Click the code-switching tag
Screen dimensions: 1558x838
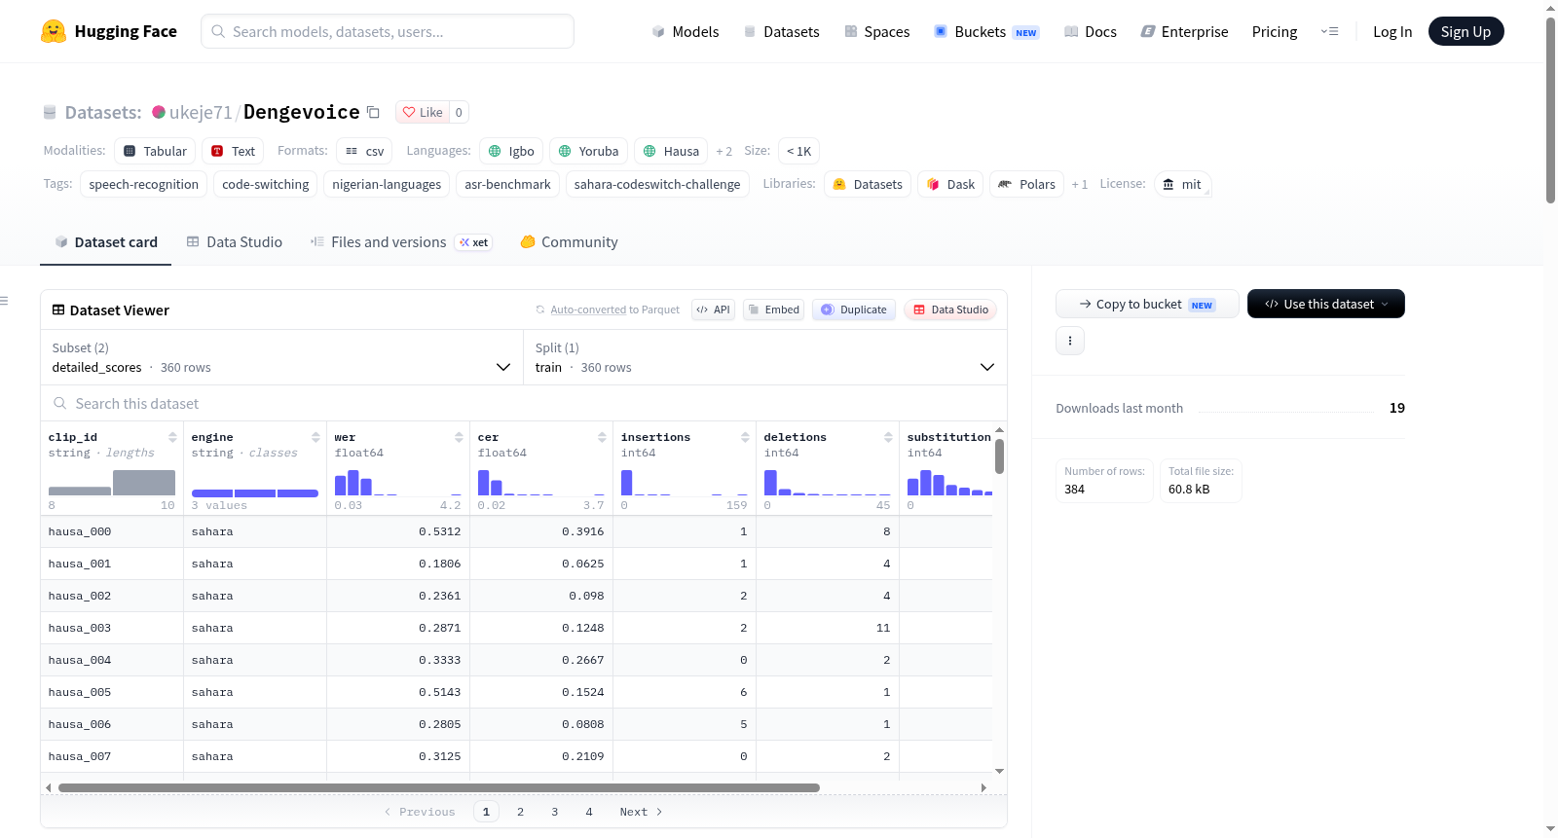pos(265,184)
